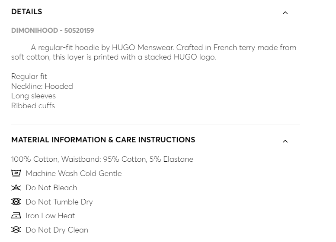The width and height of the screenshot is (336, 242).
Task: Click the 100% Cotton composition text
Action: 102,159
